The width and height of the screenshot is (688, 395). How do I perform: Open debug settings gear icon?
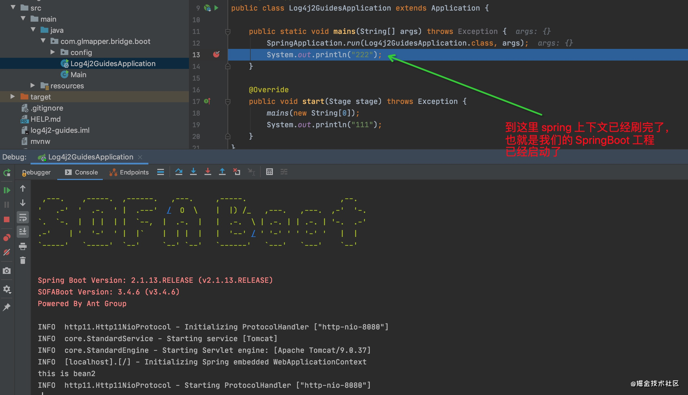7,289
